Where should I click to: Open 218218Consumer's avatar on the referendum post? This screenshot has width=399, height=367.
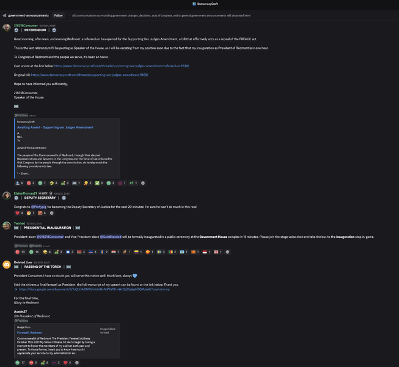(7, 28)
